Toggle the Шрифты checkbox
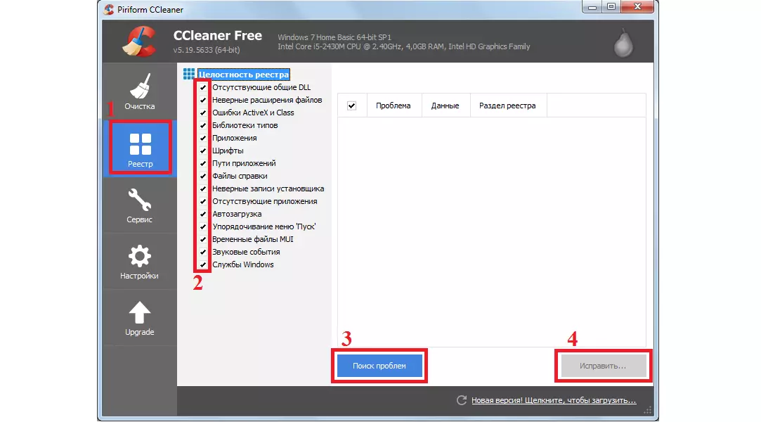Viewport: 761px width, 422px height. pos(203,151)
